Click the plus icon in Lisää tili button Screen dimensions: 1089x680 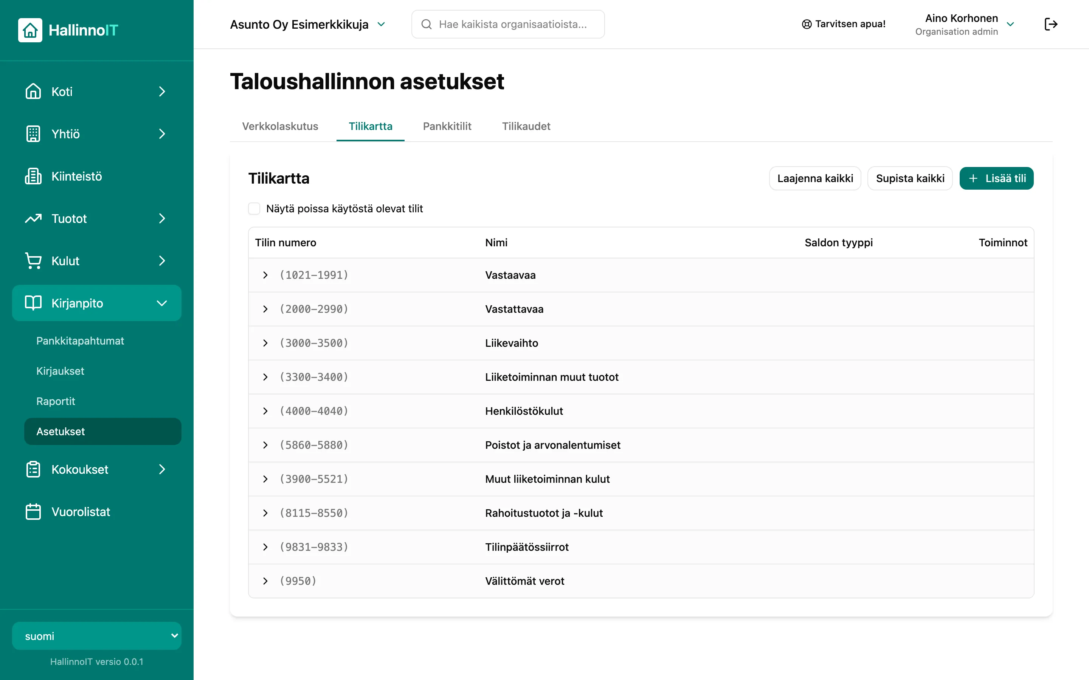click(973, 179)
